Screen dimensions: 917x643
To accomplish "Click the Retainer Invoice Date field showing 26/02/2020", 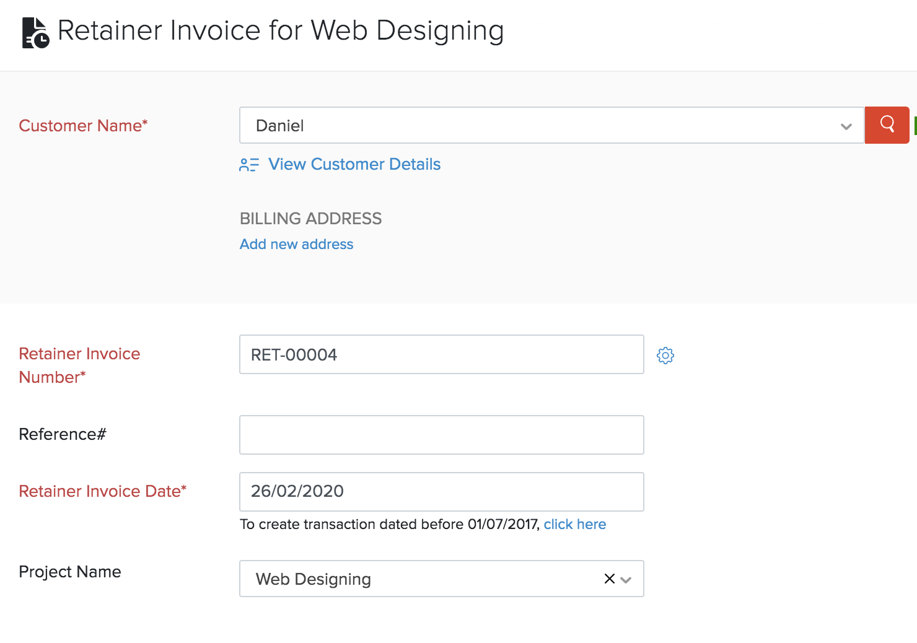I will click(x=441, y=491).
